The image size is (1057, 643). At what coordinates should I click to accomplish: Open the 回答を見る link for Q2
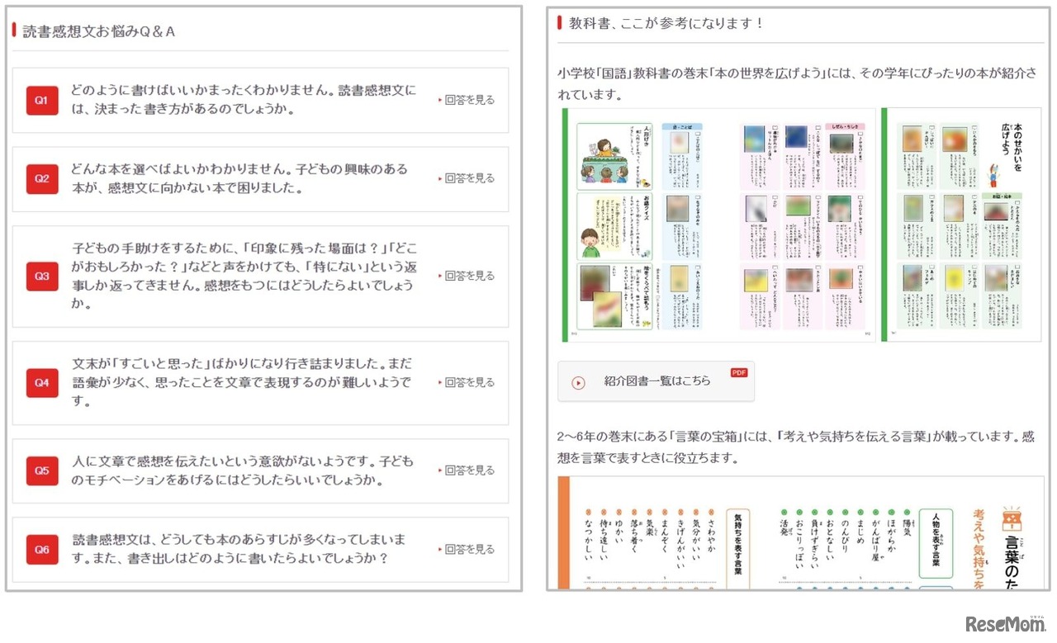(x=471, y=179)
